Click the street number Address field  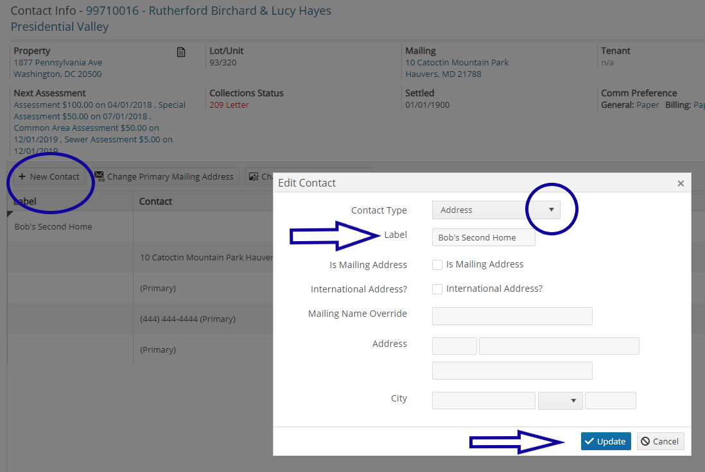(x=454, y=346)
